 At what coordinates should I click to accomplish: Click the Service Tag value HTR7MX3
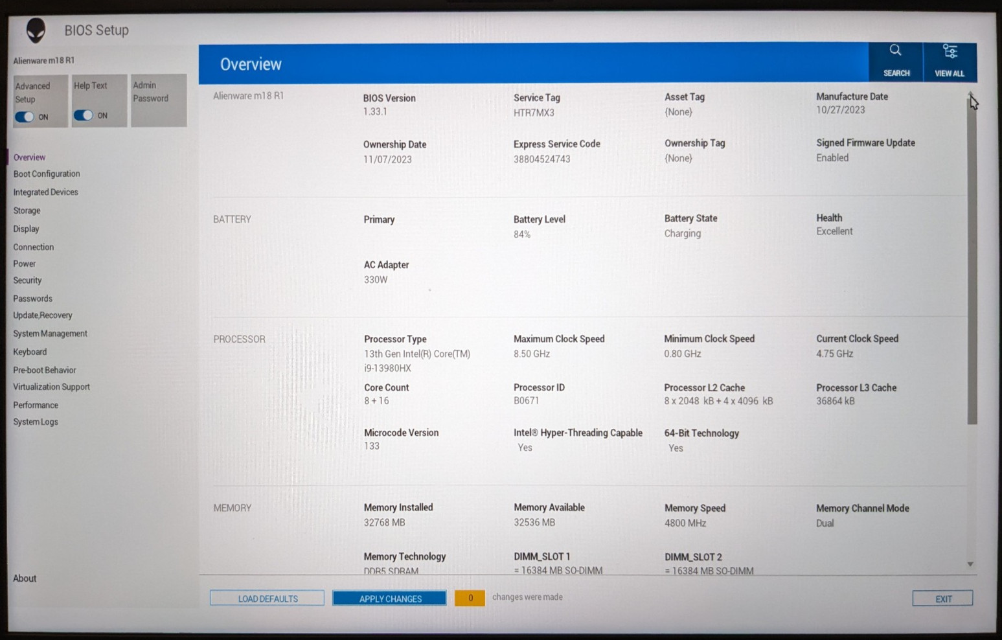pyautogui.click(x=534, y=113)
